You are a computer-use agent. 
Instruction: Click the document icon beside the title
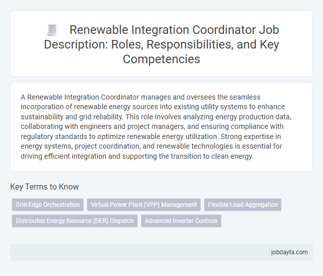tap(52, 30)
